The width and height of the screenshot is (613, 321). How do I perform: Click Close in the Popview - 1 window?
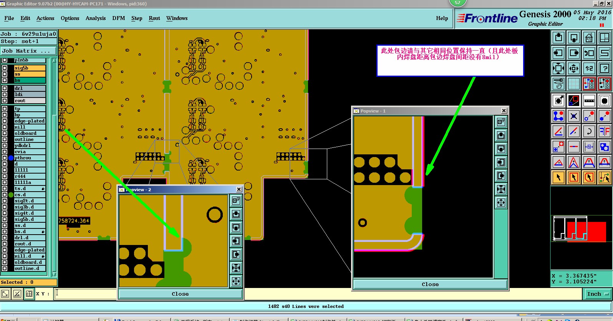[430, 285]
